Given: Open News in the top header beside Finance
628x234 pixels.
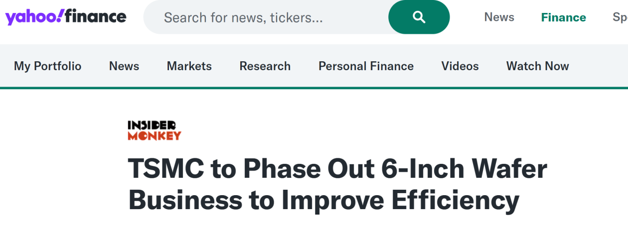Looking at the screenshot, I should (x=499, y=17).
